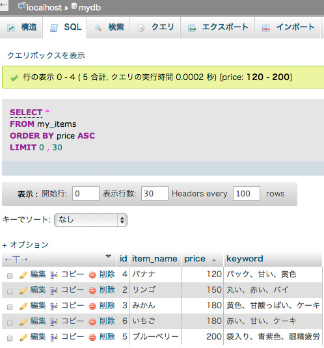Switch to the 構造 tab

(21, 27)
